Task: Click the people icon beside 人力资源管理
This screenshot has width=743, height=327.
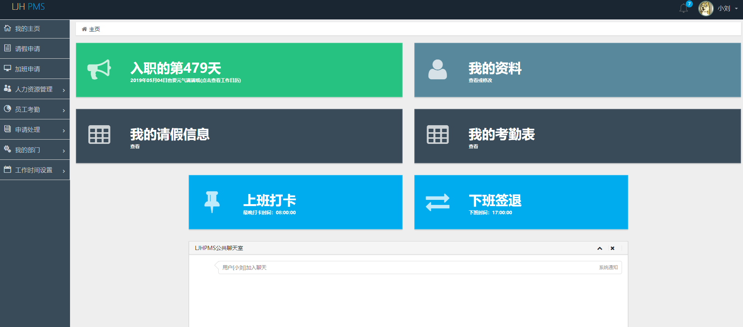Action: coord(7,88)
